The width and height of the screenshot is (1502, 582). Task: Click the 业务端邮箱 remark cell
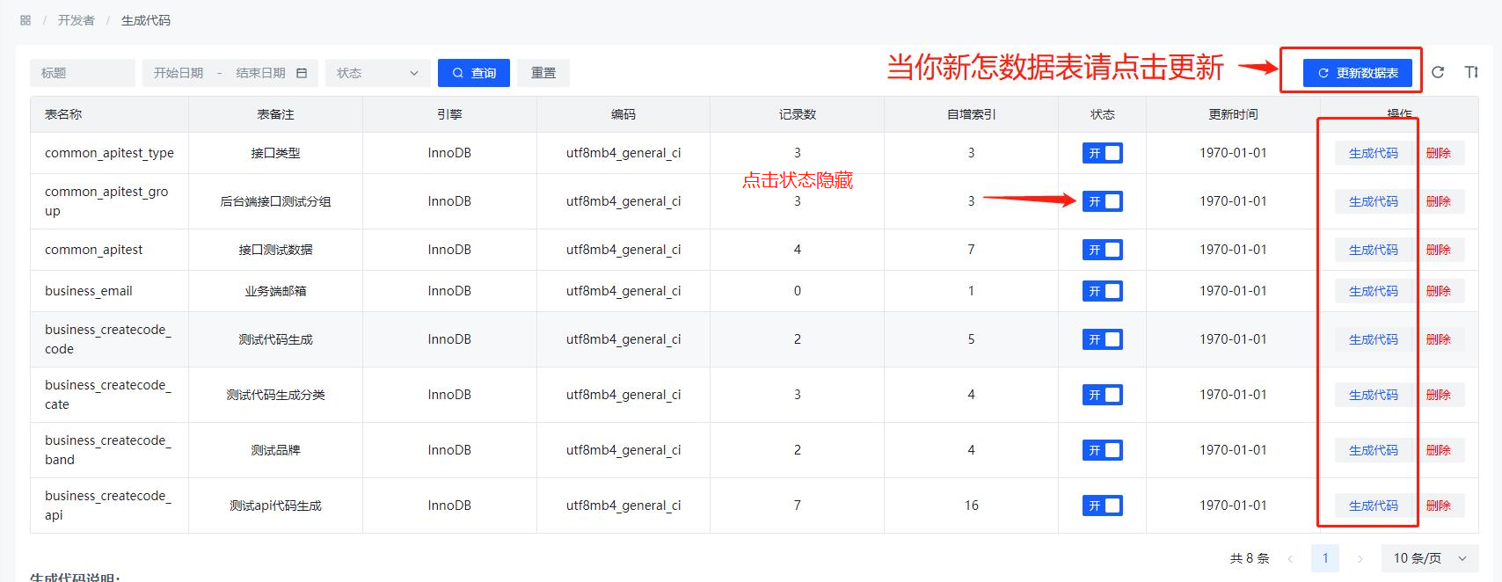tap(275, 291)
